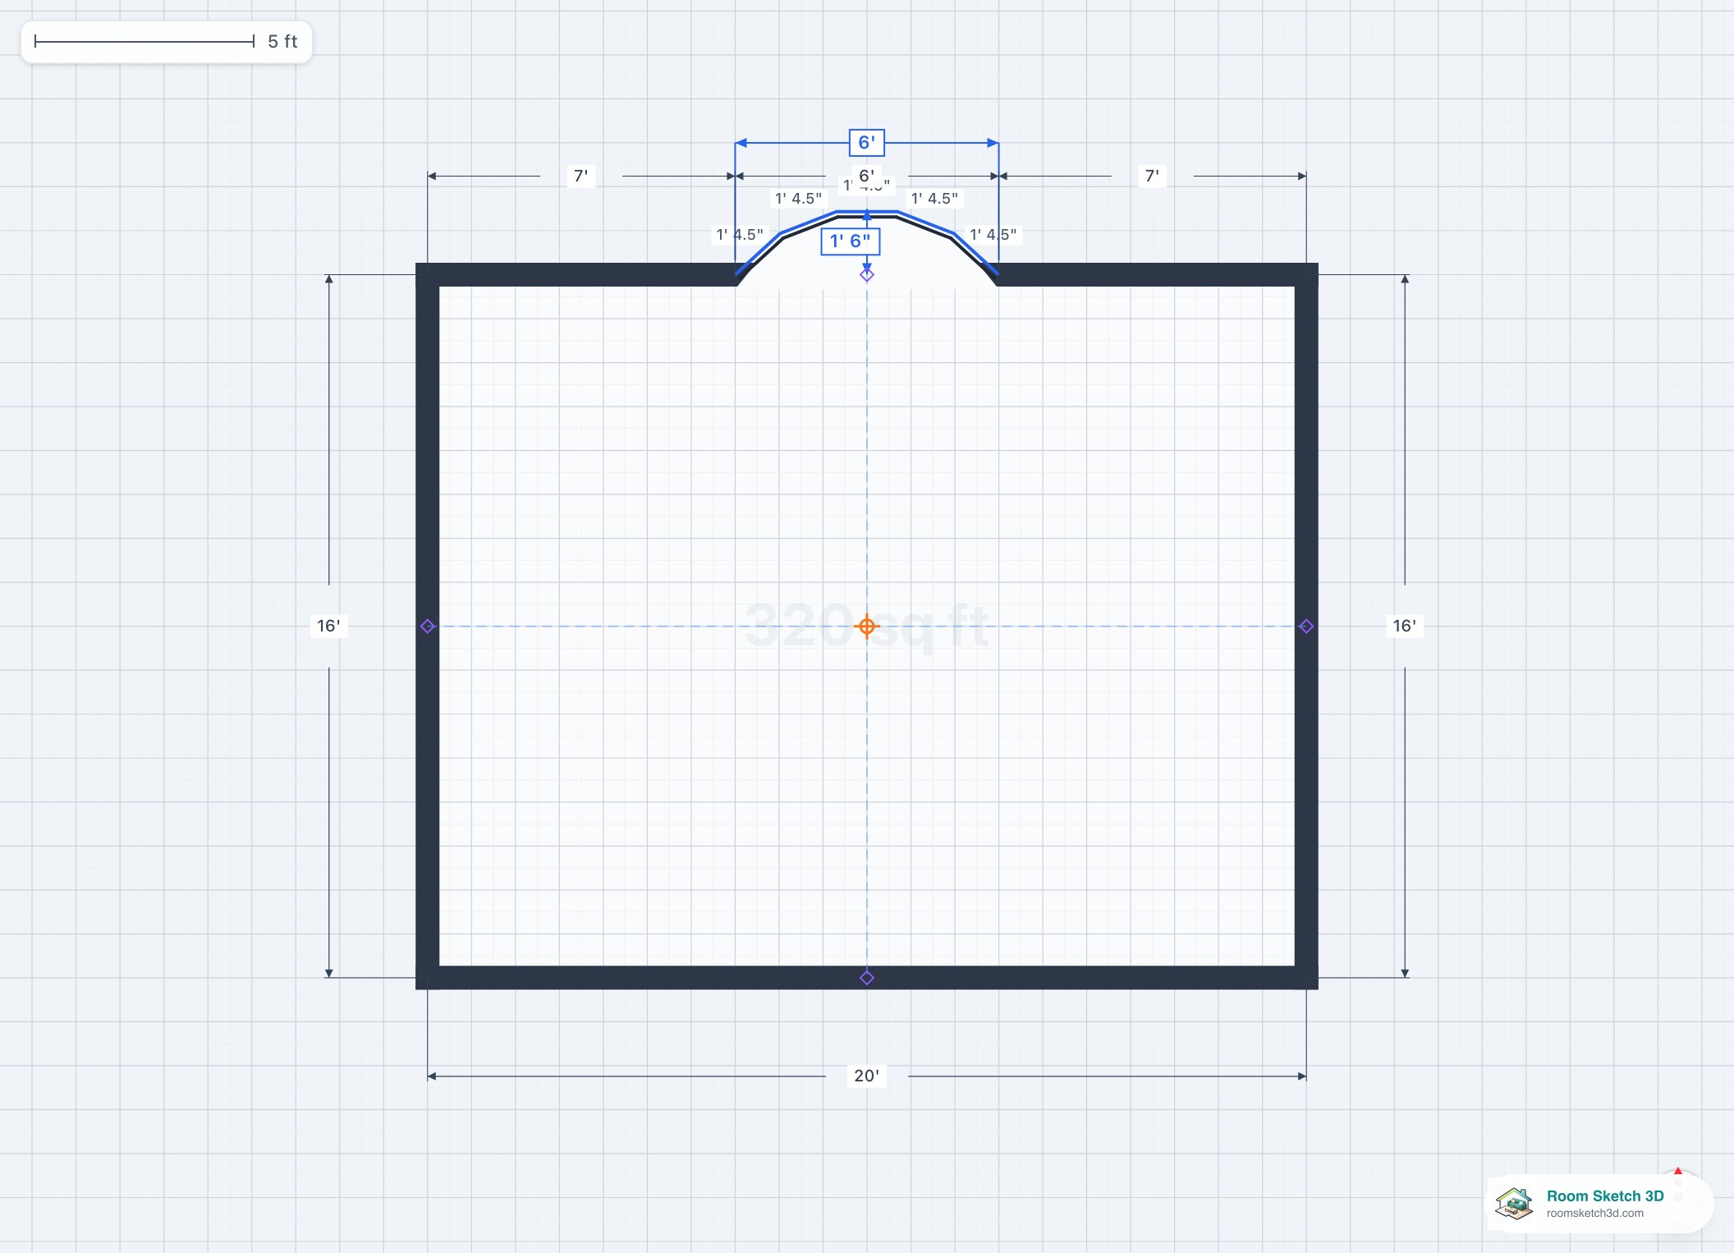
Task: Click the 7' dimension label right of the bay
Action: click(x=1152, y=176)
